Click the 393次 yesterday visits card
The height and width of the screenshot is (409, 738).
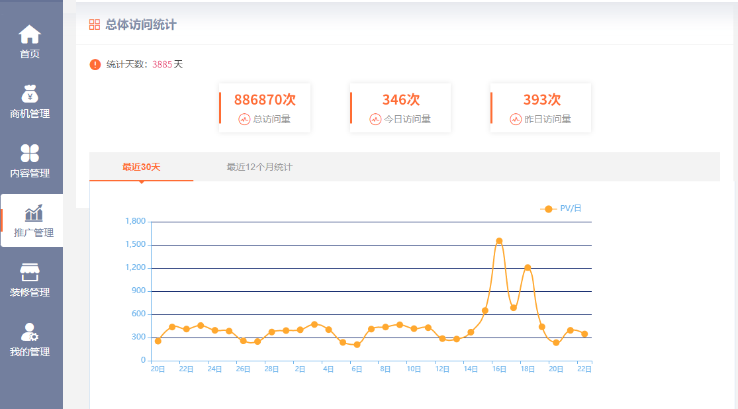[x=541, y=108]
